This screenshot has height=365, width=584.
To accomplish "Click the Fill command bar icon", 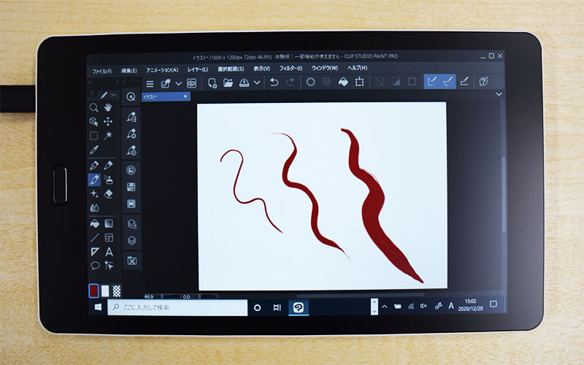I will point(343,82).
